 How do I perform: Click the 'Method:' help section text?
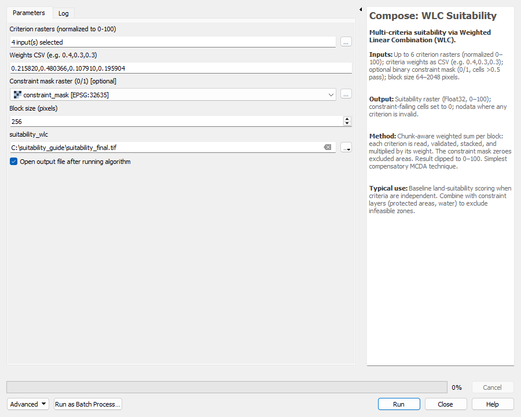(x=383, y=136)
